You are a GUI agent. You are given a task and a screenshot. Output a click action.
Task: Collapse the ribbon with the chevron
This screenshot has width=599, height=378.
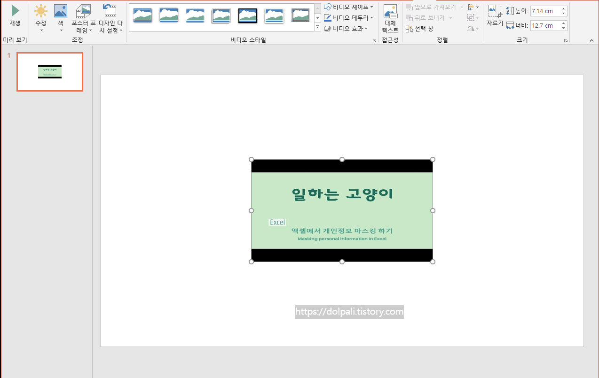(x=591, y=41)
